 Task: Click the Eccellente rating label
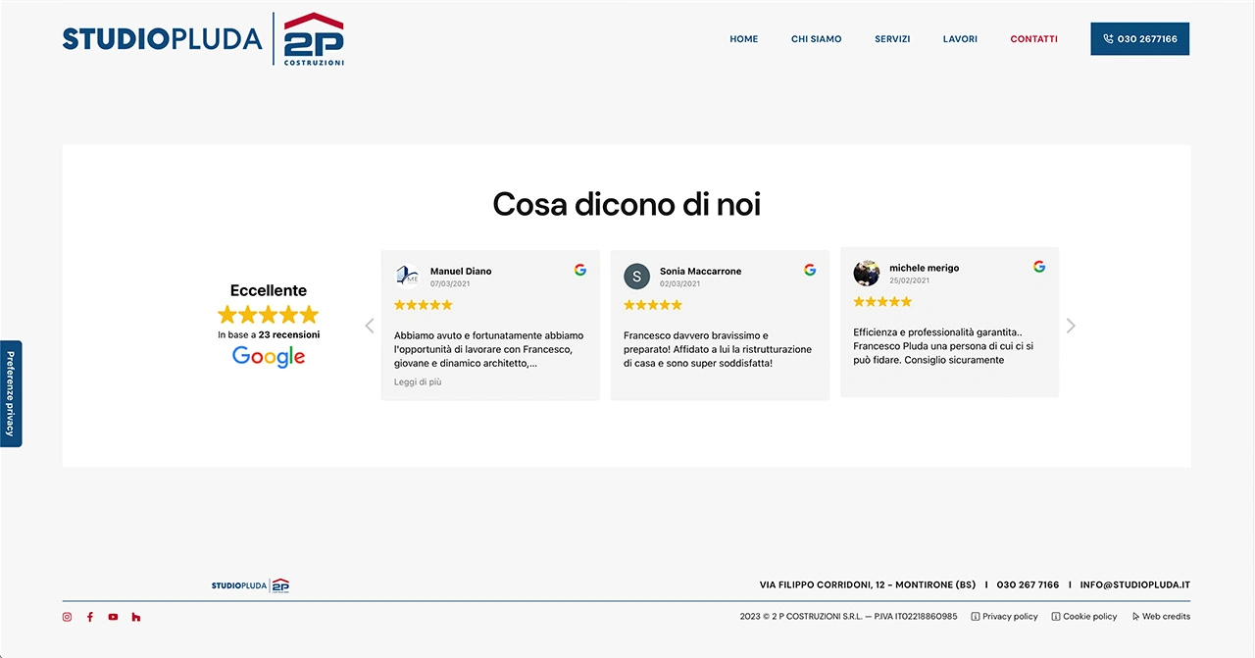[269, 290]
